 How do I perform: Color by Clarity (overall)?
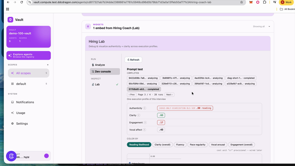click(162, 145)
